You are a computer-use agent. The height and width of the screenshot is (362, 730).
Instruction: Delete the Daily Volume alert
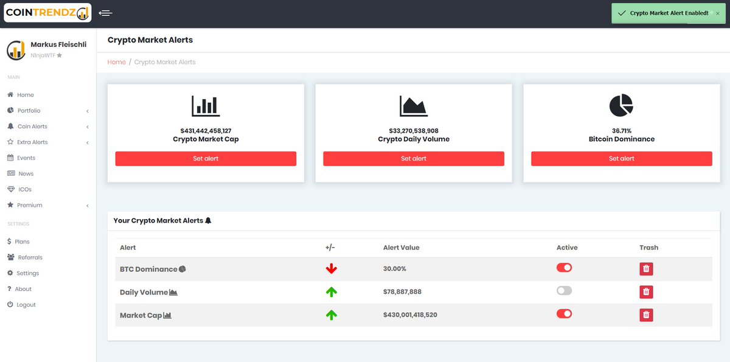(646, 292)
